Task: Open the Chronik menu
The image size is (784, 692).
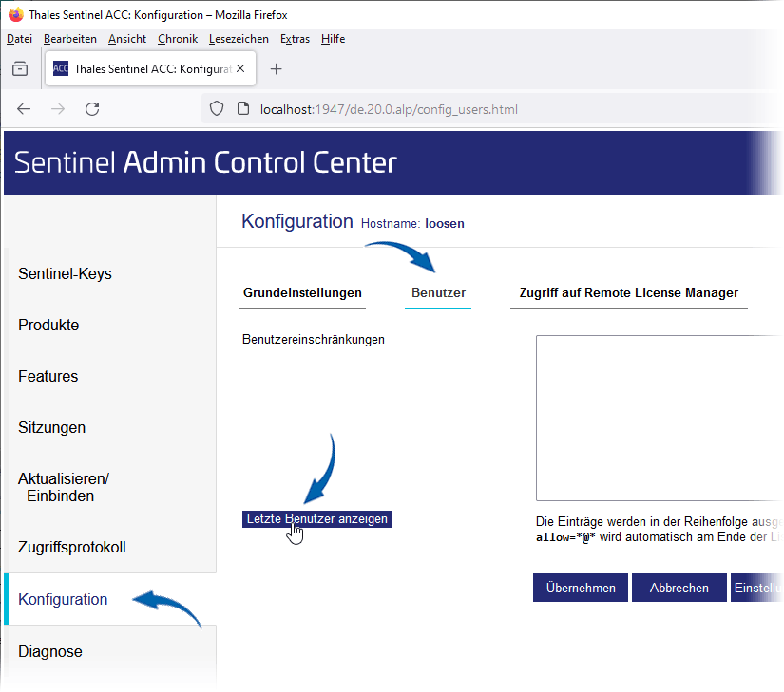Action: (x=178, y=39)
